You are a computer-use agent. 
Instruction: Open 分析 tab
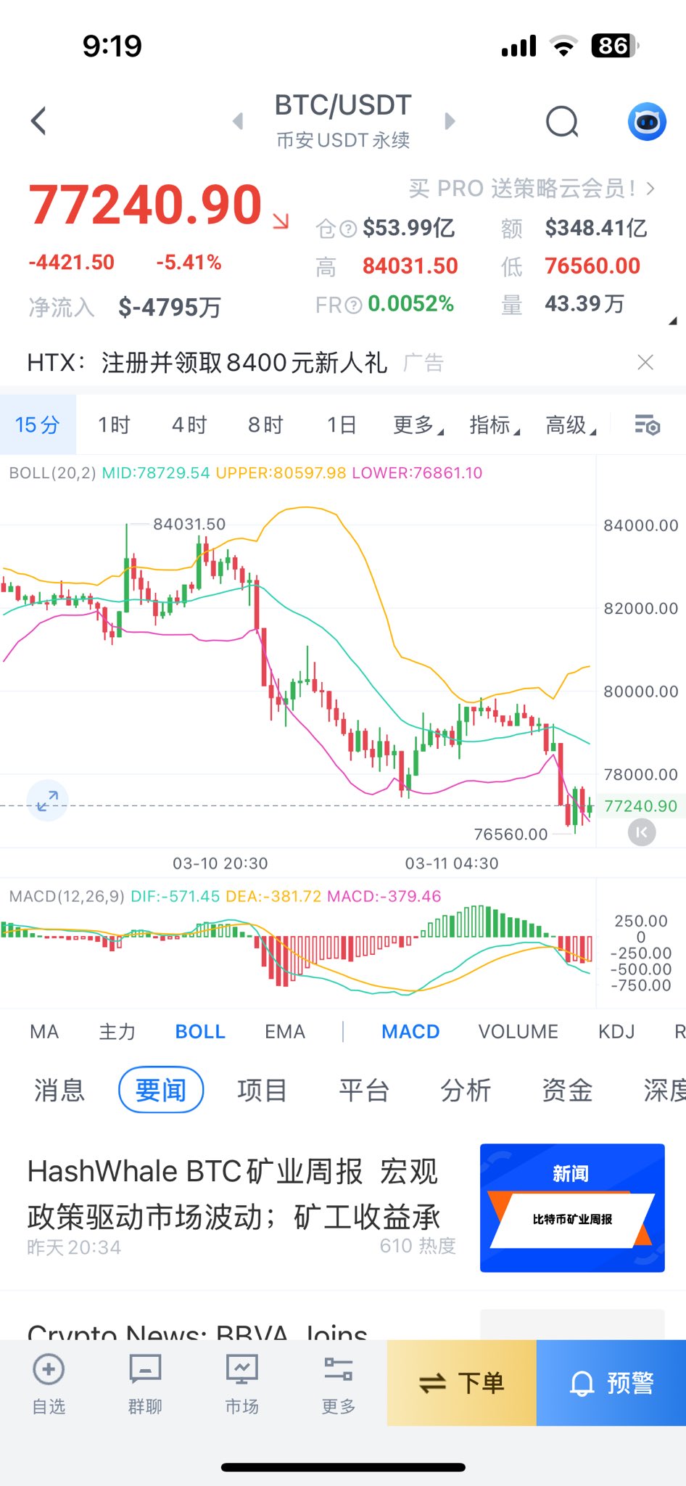[x=466, y=1090]
